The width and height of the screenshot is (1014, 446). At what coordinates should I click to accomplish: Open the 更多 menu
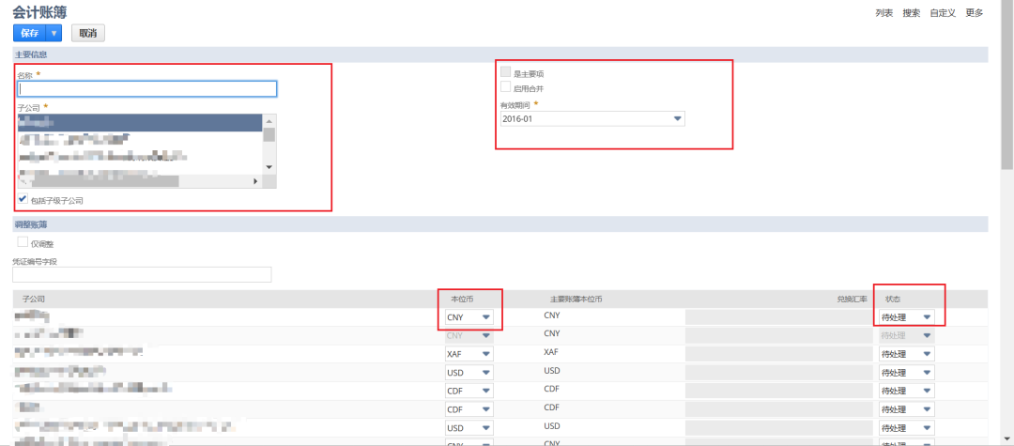974,13
